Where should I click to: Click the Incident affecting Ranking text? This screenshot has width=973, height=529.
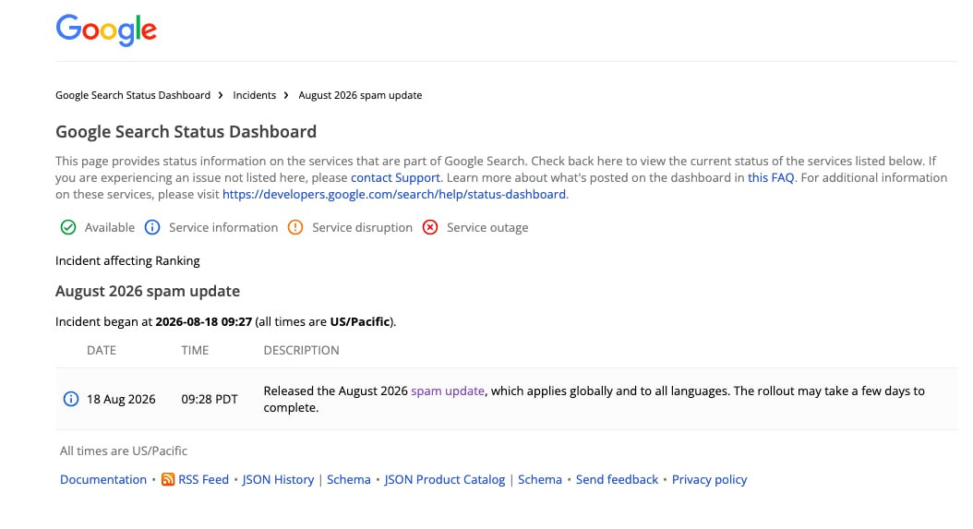[127, 260]
